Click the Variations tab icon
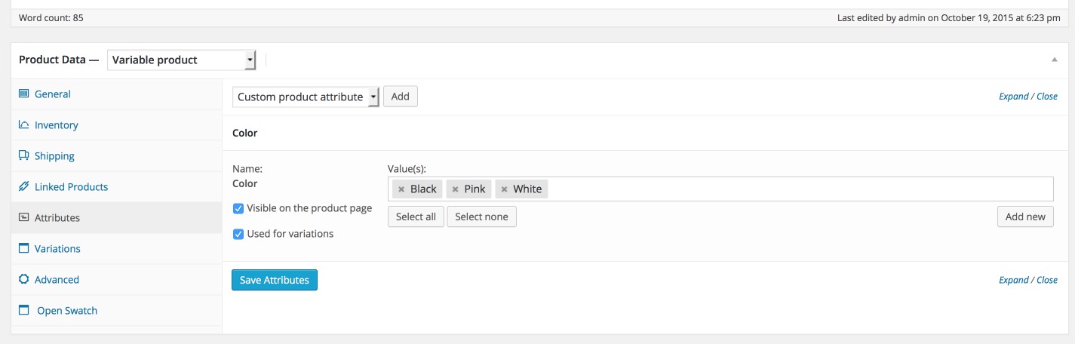Image resolution: width=1075 pixels, height=344 pixels. pyautogui.click(x=23, y=249)
